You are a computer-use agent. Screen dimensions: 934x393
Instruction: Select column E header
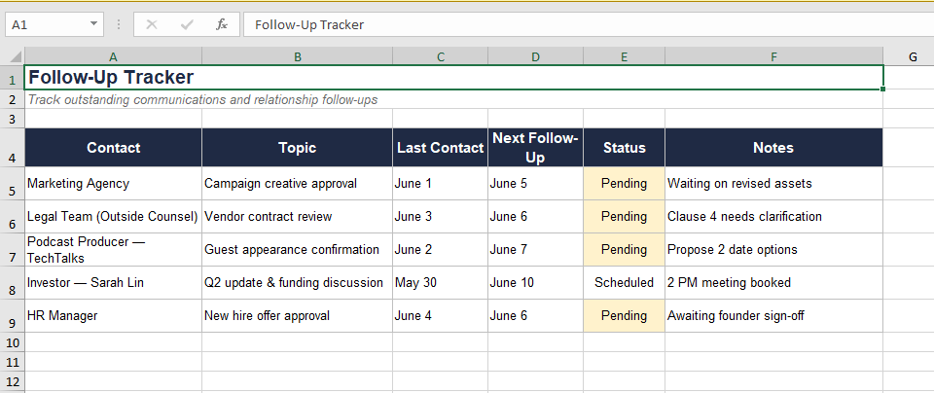pos(625,56)
